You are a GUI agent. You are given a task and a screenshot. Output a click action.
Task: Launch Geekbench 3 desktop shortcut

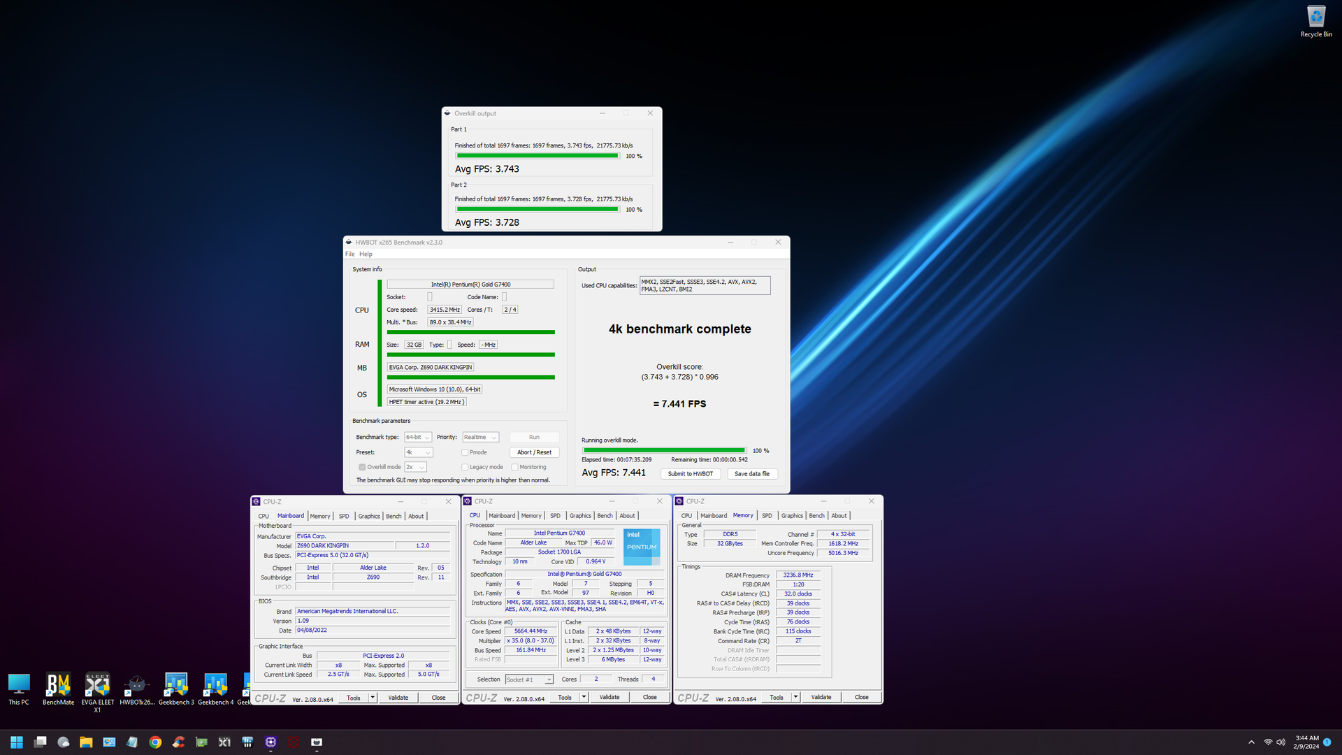click(176, 689)
